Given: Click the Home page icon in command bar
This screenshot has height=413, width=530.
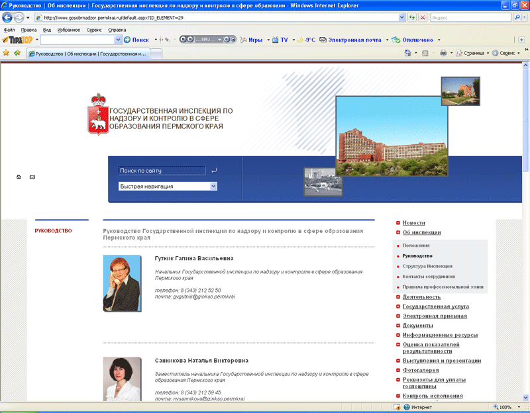Looking at the screenshot, I should click(x=407, y=53).
